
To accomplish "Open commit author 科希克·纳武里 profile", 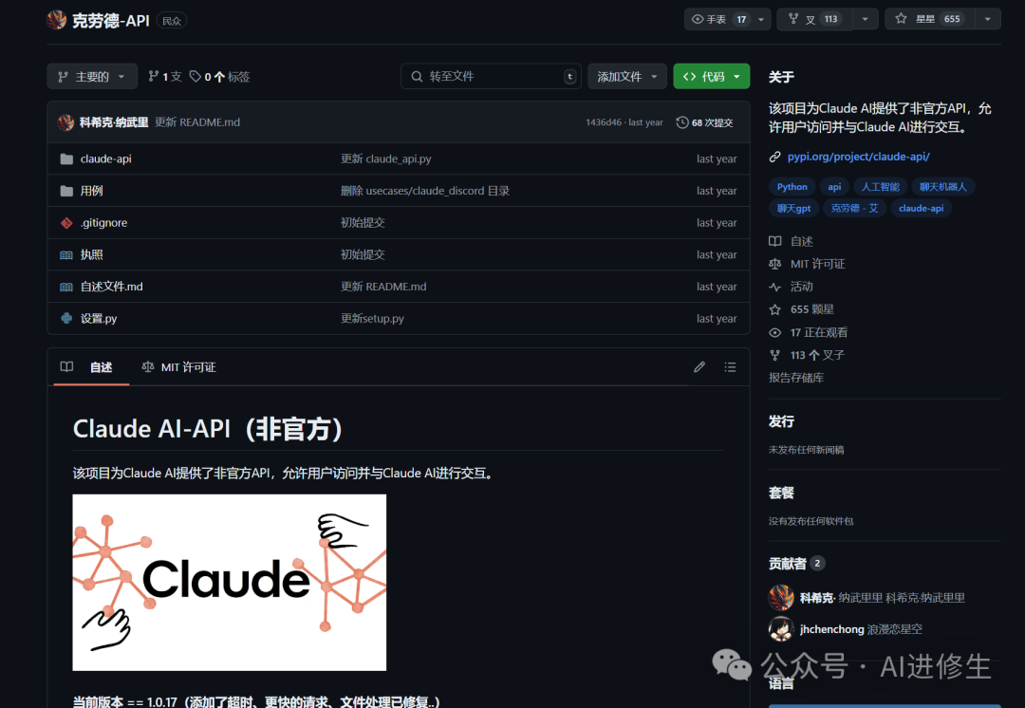I will (114, 122).
